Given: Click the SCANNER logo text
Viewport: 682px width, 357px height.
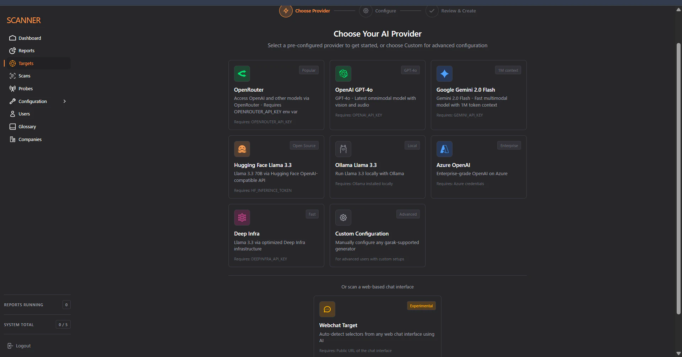Looking at the screenshot, I should click(x=24, y=21).
